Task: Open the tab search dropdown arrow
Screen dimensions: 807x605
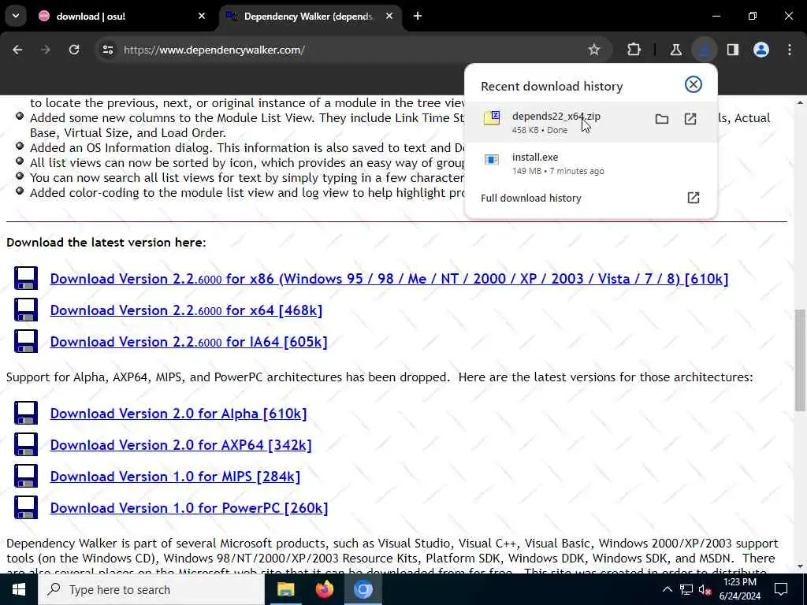Action: click(x=16, y=16)
